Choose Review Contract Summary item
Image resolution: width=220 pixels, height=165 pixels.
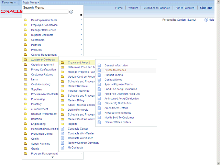pos(83,143)
